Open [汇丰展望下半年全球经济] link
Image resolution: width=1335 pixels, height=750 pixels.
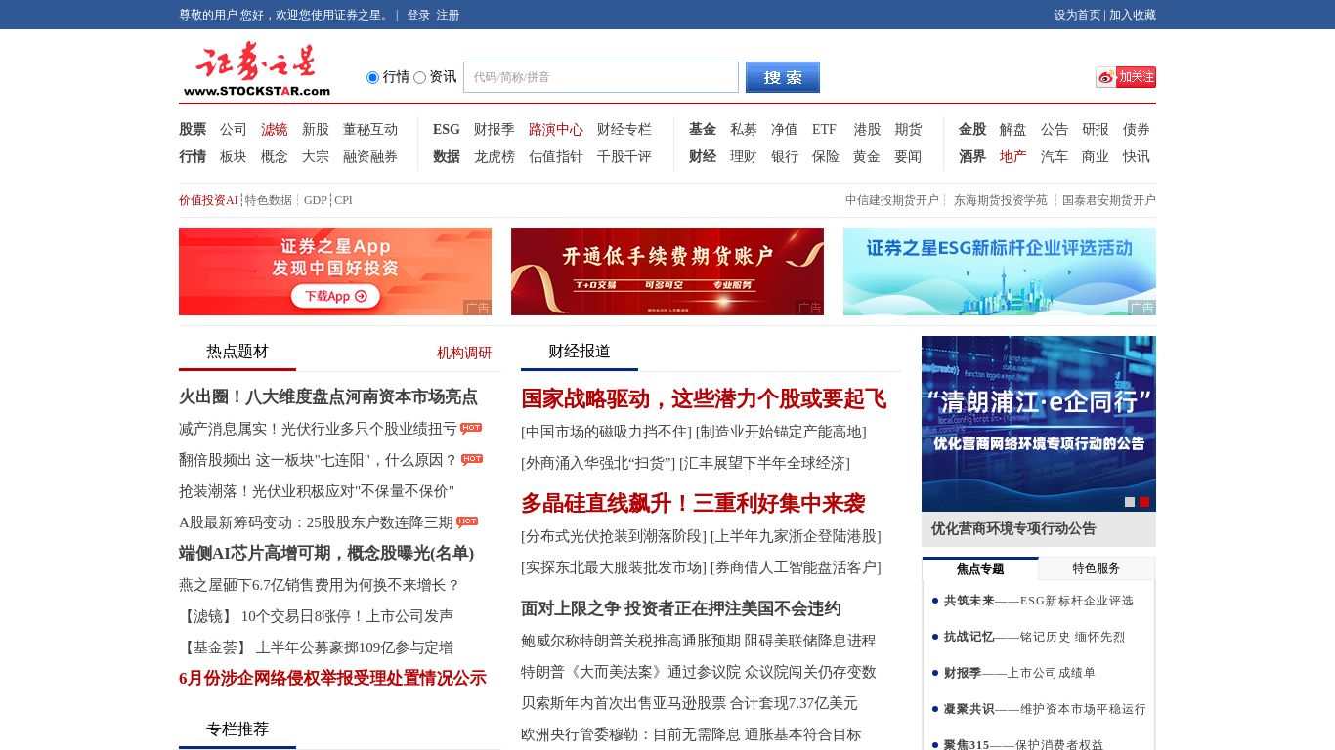click(x=764, y=463)
